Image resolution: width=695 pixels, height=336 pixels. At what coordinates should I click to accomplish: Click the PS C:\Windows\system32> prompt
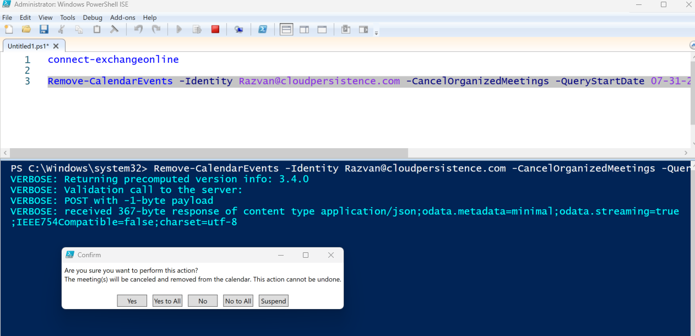(79, 168)
